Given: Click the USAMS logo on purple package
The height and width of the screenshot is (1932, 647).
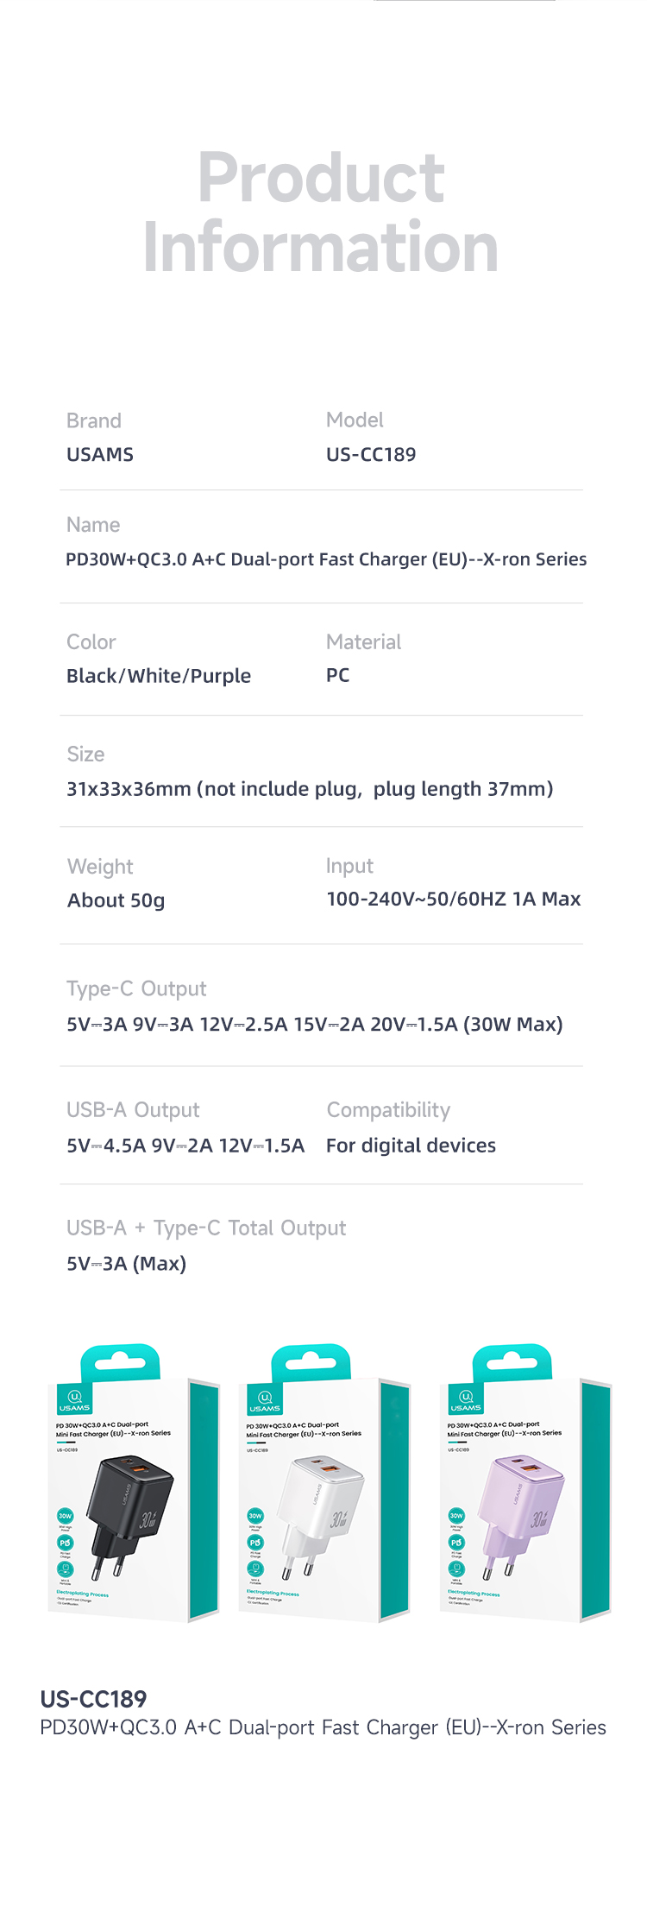Looking at the screenshot, I should tap(466, 1399).
